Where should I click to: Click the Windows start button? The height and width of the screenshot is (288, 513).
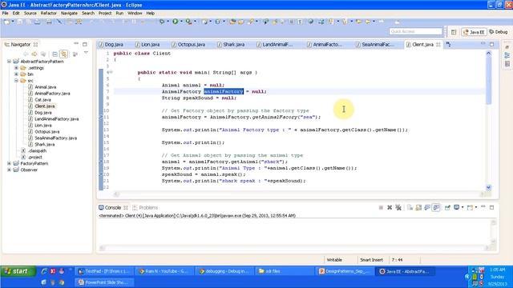click(x=18, y=271)
